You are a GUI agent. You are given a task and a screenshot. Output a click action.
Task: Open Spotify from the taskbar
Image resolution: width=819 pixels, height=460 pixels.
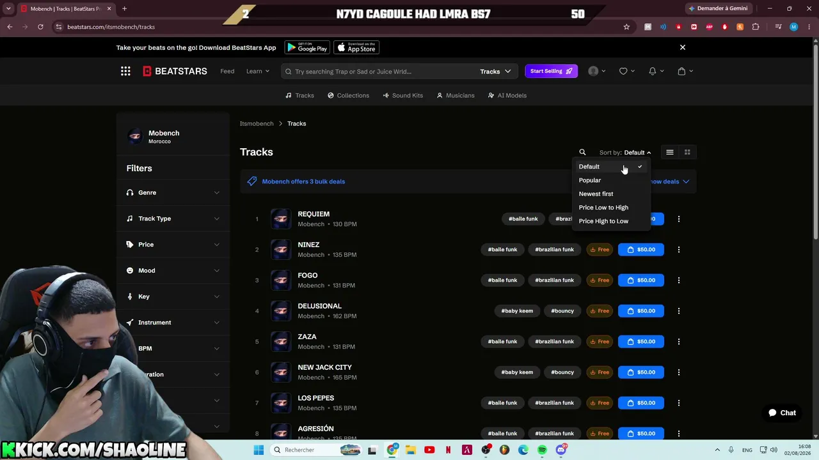(x=542, y=450)
